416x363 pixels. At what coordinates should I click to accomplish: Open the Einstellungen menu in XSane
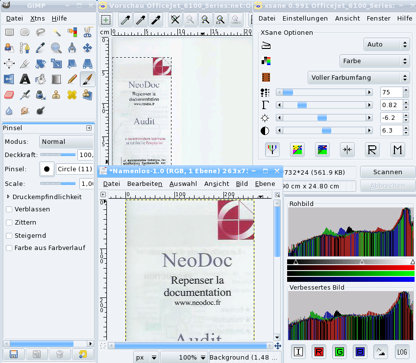click(305, 19)
